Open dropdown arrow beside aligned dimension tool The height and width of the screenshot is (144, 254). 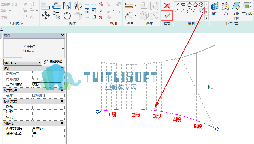click(135, 6)
